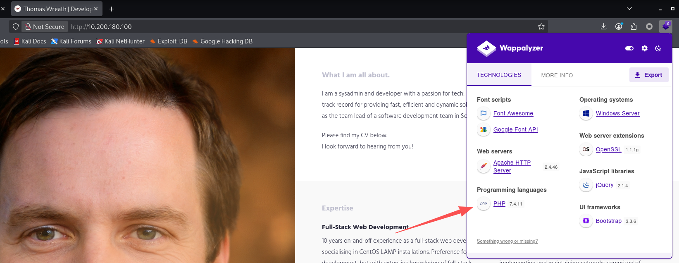This screenshot has height=263, width=679.
Task: Click the jQuery logo icon
Action: click(586, 185)
